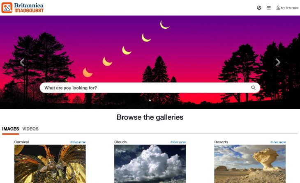The width and height of the screenshot is (300, 183).
Task: Click the search magnifier icon
Action: 253,87
